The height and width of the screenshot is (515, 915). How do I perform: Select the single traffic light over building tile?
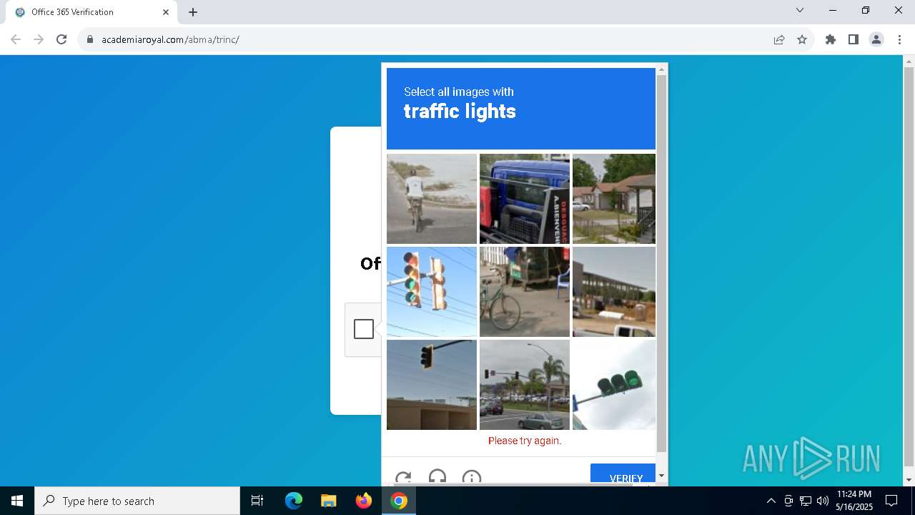[432, 385]
